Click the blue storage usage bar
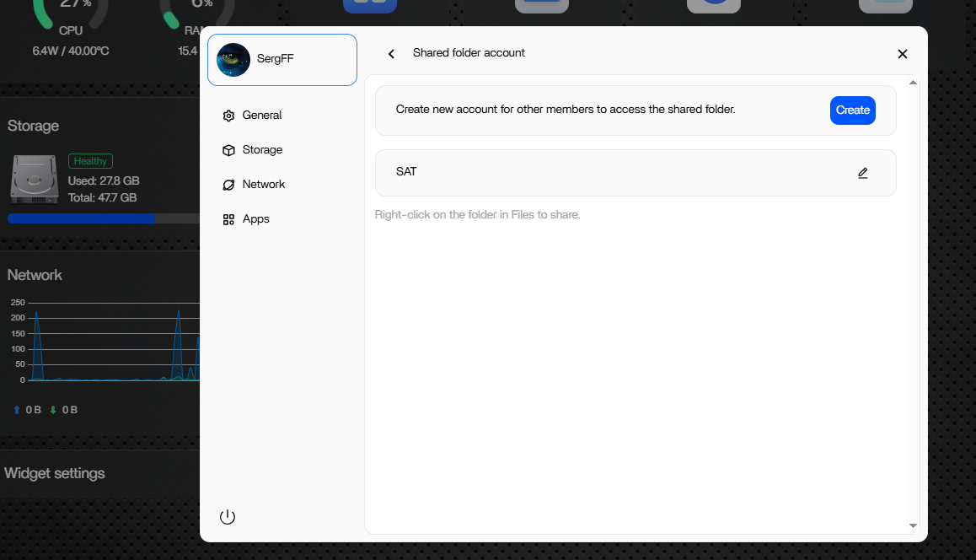This screenshot has width=976, height=560. click(x=81, y=218)
